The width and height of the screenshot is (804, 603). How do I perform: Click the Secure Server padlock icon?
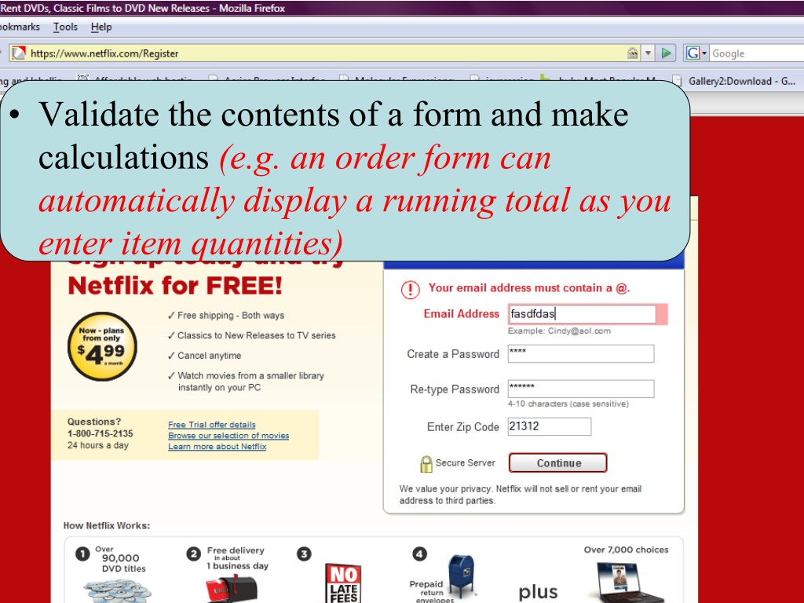pyautogui.click(x=426, y=463)
